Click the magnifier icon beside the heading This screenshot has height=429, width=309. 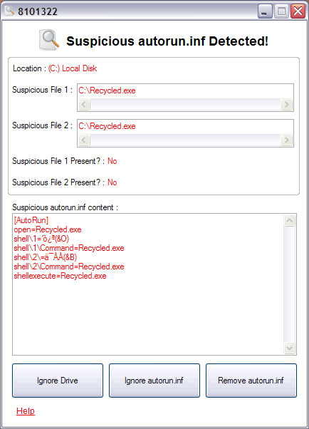tap(49, 40)
